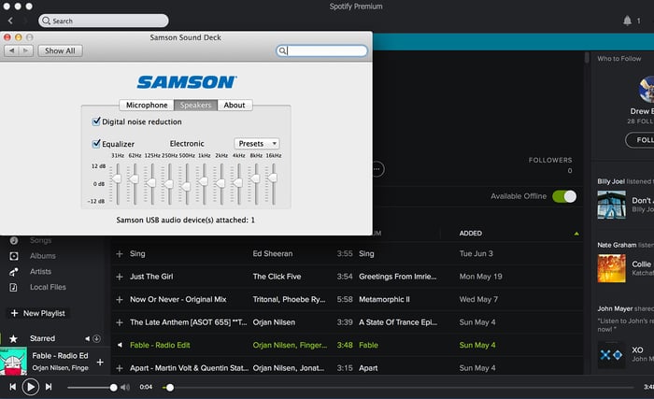Toggle the Available Offline switch
654x399 pixels.
click(x=564, y=196)
